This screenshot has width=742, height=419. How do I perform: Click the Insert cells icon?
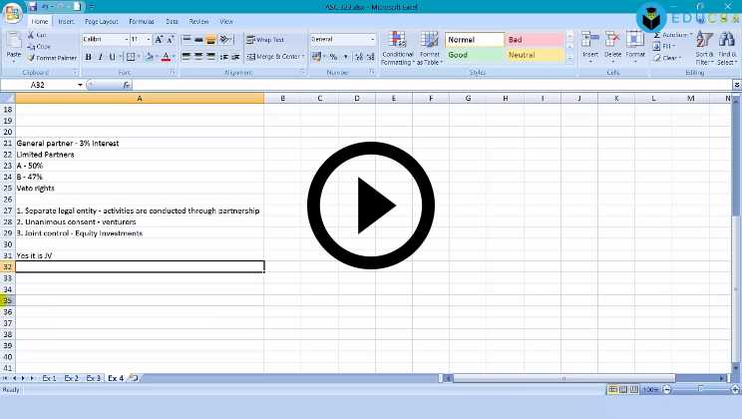pos(590,44)
